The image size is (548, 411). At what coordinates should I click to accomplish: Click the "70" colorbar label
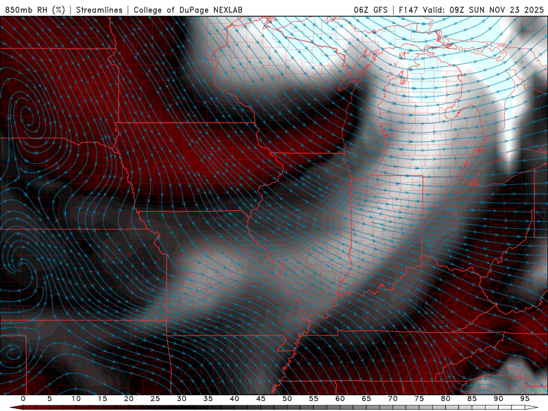point(393,399)
